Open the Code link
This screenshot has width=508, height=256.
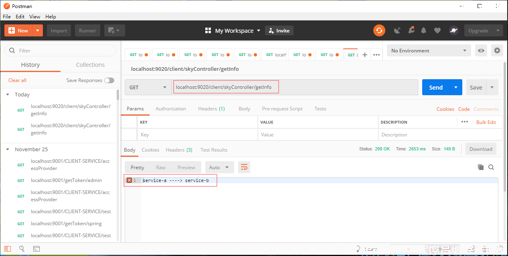tap(464, 109)
